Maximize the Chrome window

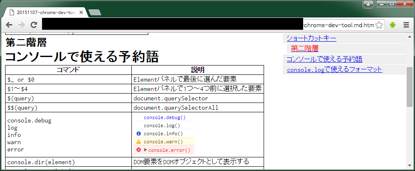(x=392, y=4)
